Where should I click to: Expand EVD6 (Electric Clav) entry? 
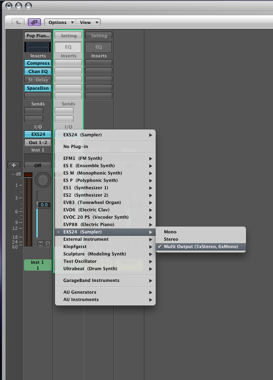tap(105, 210)
